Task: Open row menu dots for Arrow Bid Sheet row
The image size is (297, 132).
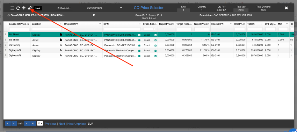Action: point(6,40)
